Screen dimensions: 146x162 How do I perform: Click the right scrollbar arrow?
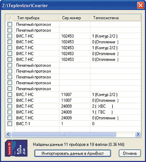138,134
